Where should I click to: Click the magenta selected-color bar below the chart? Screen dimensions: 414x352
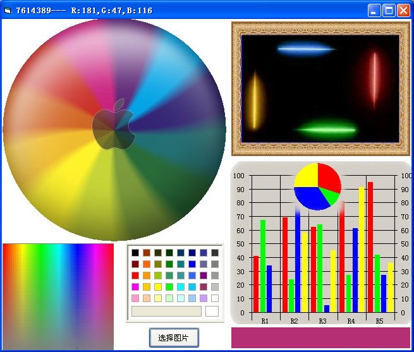coord(320,337)
